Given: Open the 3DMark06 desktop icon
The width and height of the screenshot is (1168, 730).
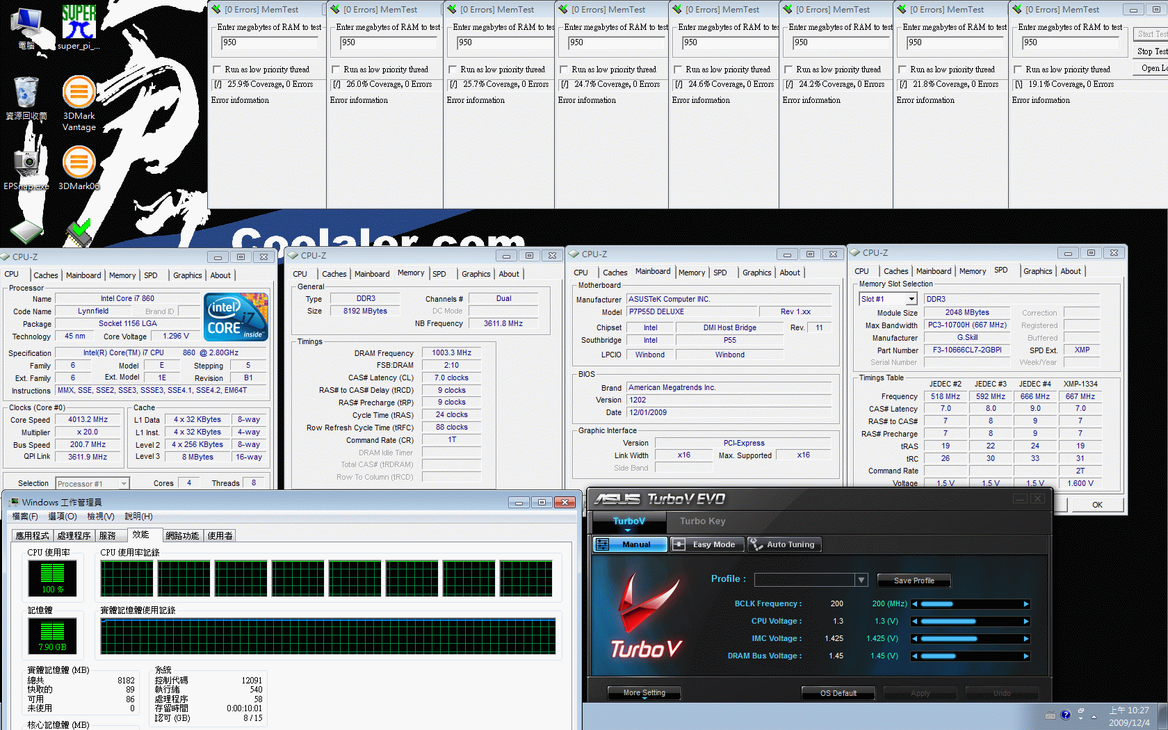Looking at the screenshot, I should [79, 168].
